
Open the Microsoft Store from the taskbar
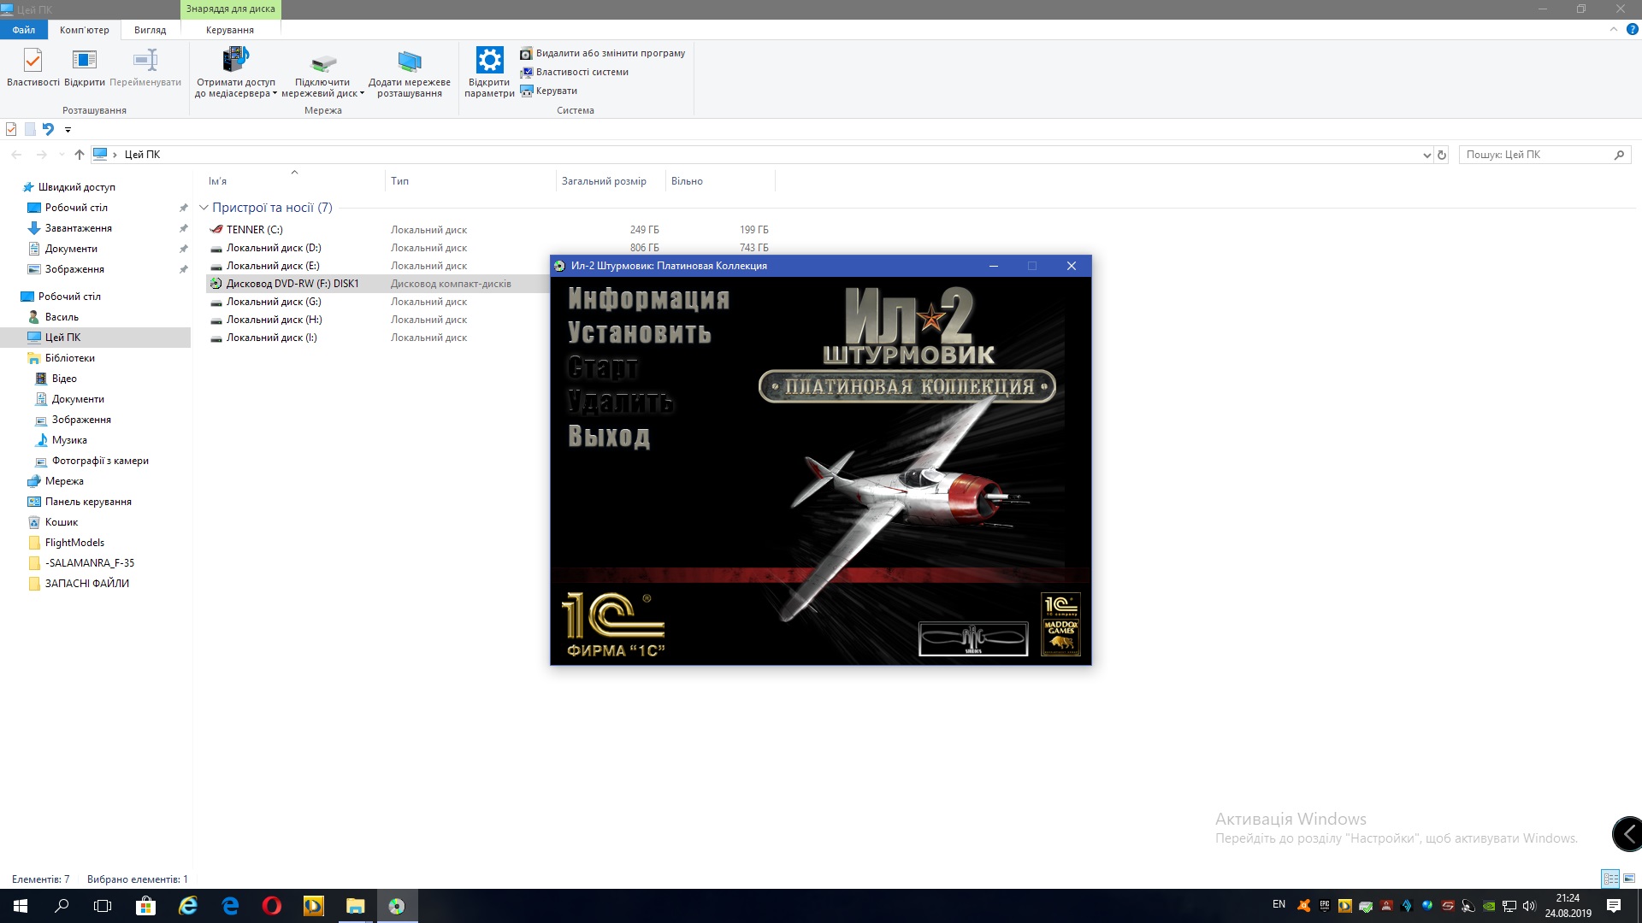point(145,906)
